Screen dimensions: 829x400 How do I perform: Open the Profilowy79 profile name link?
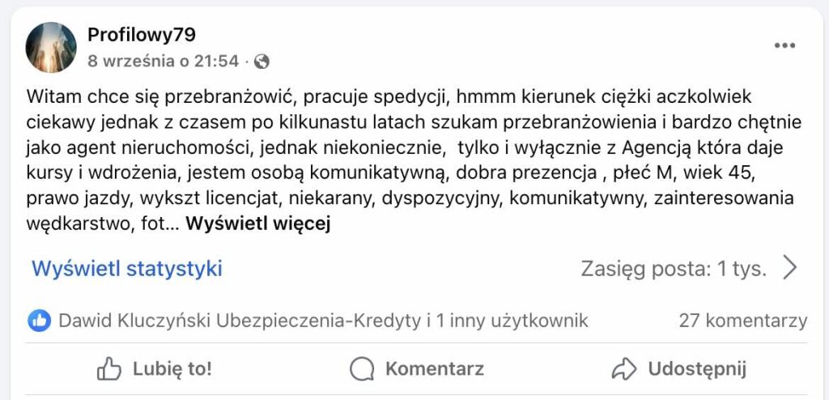[x=141, y=35]
